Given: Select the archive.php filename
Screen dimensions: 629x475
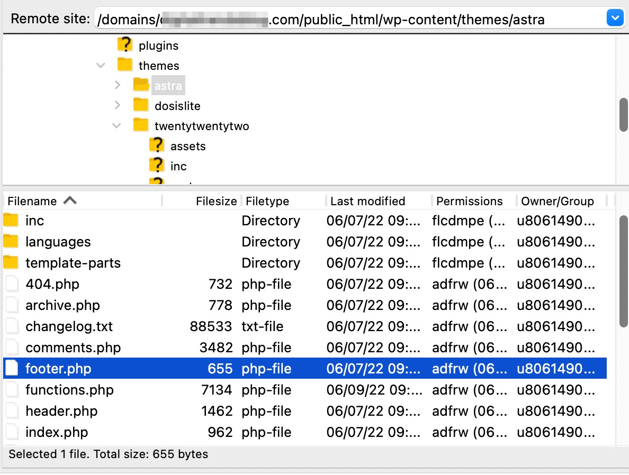Looking at the screenshot, I should [x=62, y=305].
